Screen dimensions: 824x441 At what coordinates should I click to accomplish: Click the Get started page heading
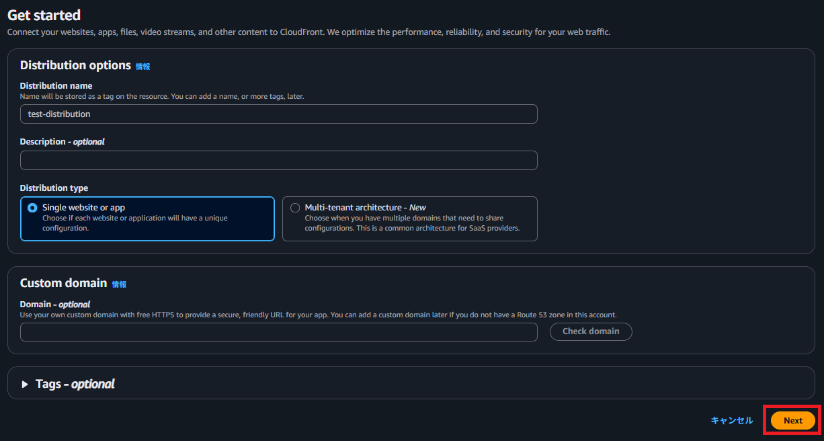[x=44, y=15]
